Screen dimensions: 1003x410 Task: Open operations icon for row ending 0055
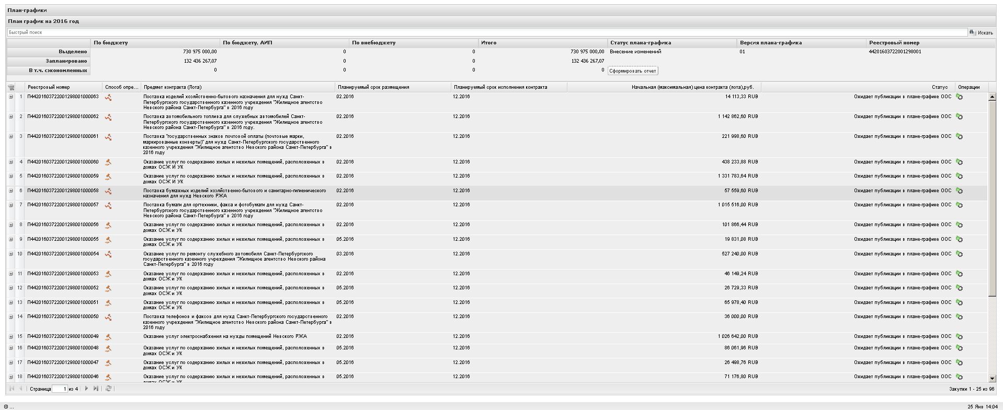(x=959, y=239)
